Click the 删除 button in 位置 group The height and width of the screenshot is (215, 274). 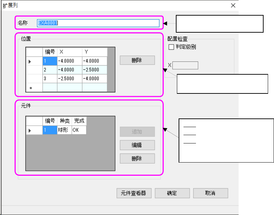tap(137, 60)
